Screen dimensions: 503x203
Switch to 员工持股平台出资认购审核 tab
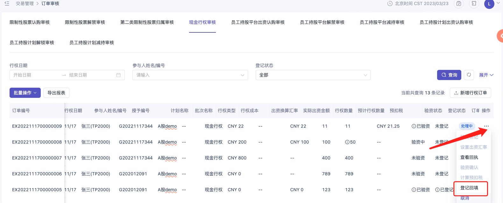pos(258,22)
